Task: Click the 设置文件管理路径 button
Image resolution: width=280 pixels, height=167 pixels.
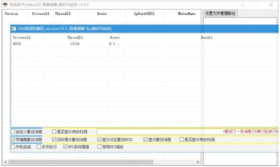Action: point(220,13)
